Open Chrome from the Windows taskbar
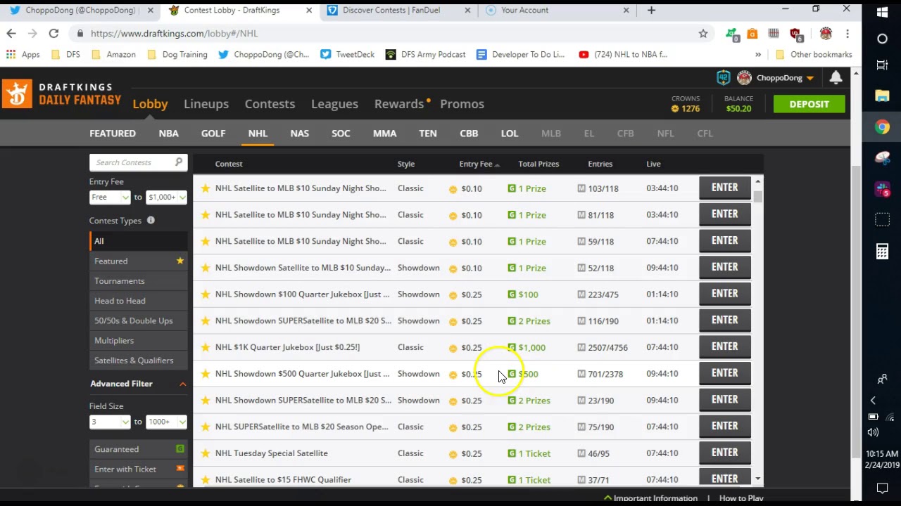901x506 pixels. point(882,127)
